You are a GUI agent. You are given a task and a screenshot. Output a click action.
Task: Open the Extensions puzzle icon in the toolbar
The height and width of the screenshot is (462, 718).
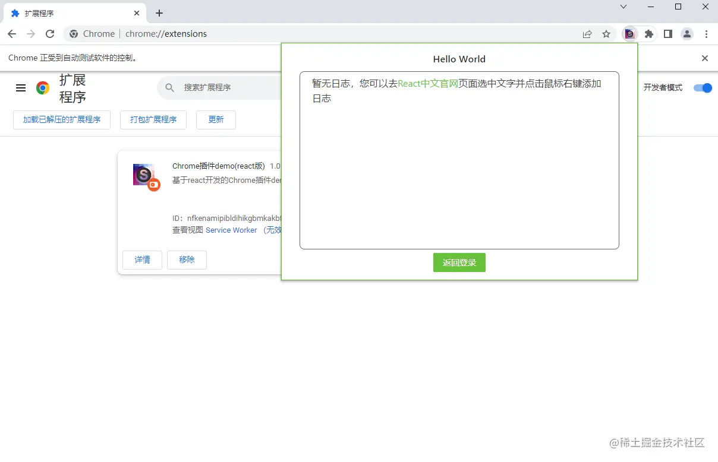[x=649, y=34]
